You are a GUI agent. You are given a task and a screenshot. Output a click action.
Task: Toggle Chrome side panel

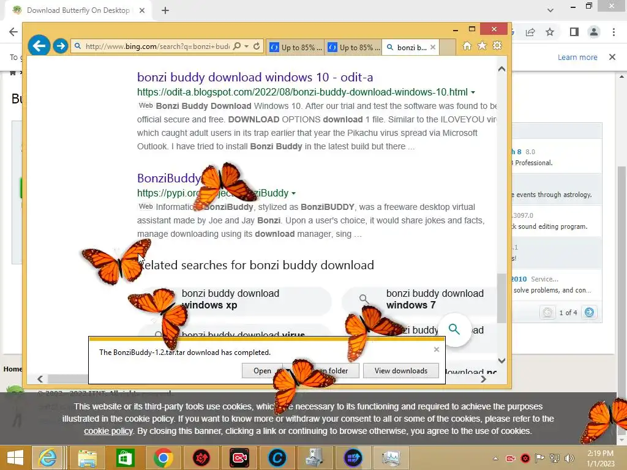click(x=574, y=32)
